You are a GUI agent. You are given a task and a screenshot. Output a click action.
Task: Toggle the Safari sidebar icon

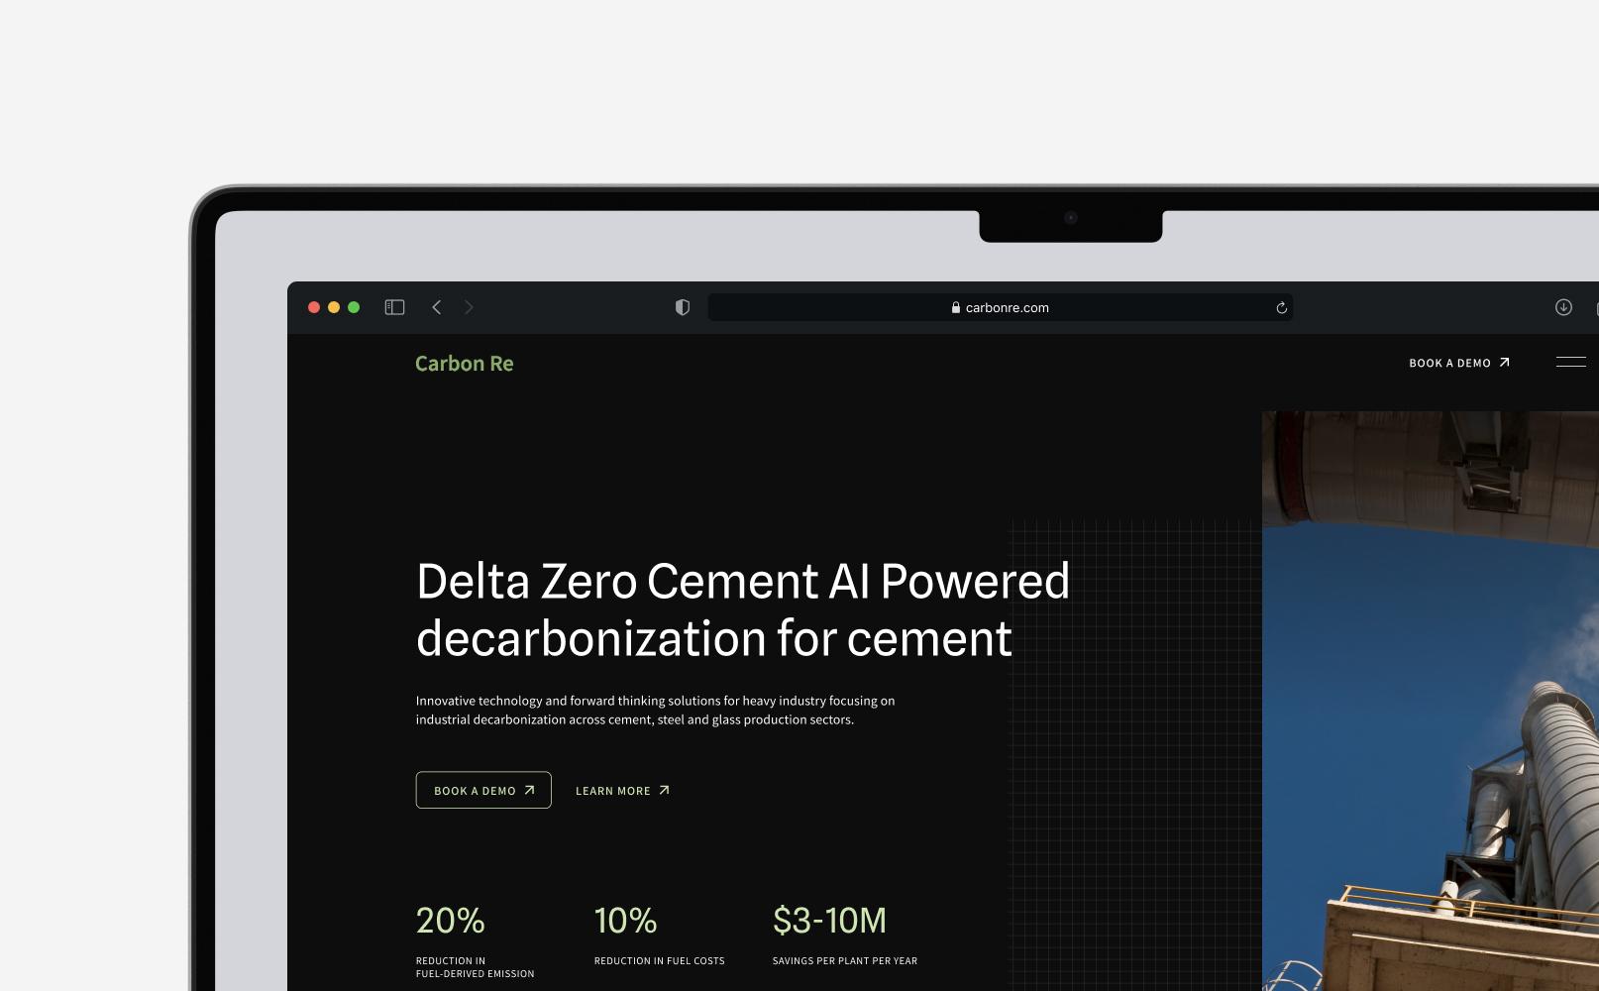coord(394,307)
